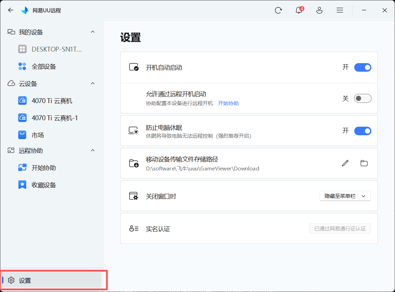Click the 协助配置本设备进行远程开机 text

coord(179,103)
